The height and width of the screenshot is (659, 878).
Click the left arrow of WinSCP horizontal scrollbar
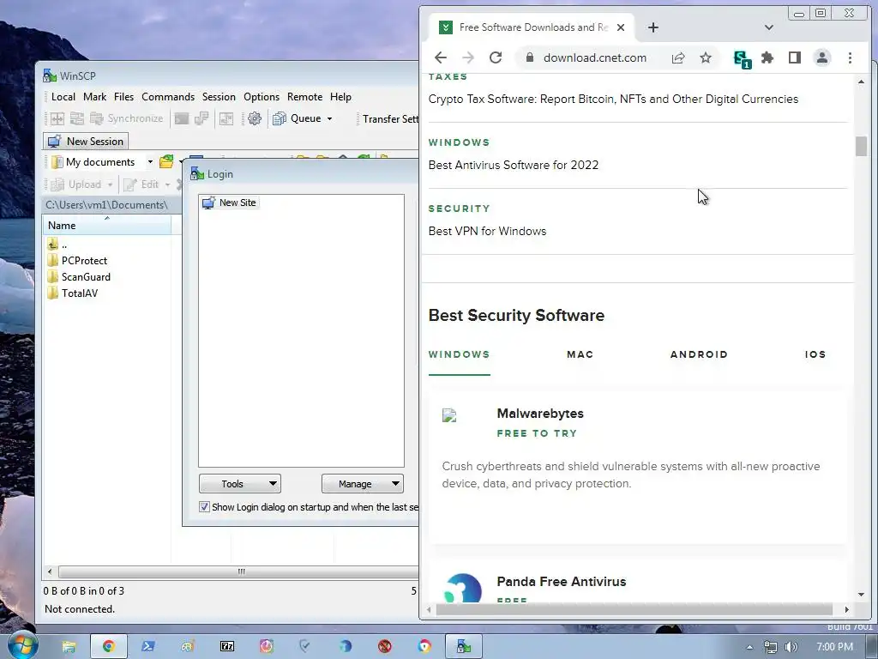[x=50, y=572]
